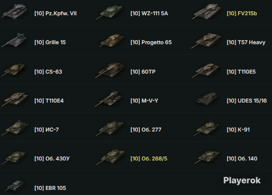Click the Pz.Kpfw. VII tank icon
The width and height of the screenshot is (272, 195).
point(15,12)
